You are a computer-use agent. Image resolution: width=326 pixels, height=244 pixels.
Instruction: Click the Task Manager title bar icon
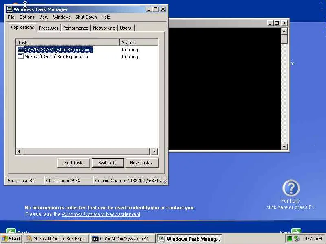[9, 9]
